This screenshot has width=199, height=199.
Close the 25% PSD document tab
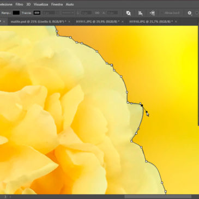point(69,21)
